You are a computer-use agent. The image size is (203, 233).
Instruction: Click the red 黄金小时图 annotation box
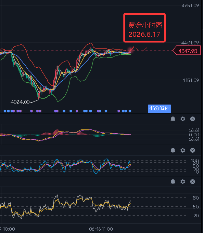tap(144, 28)
